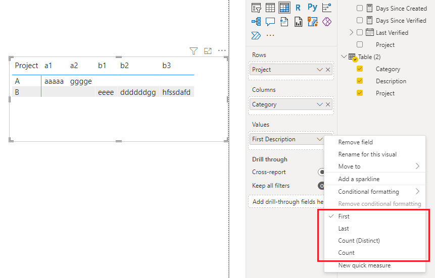
Task: Click the a1 column header
Action: 49,66
